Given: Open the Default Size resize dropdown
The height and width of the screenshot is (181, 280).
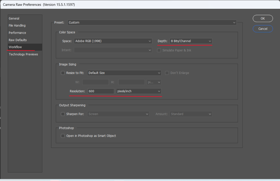Looking at the screenshot, I should (124, 73).
